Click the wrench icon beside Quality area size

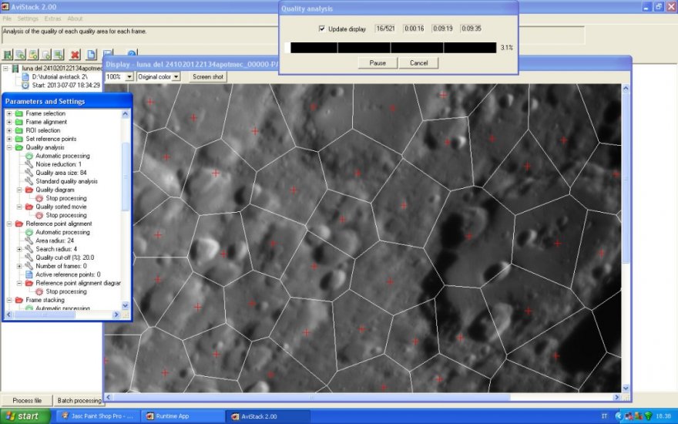[29, 173]
